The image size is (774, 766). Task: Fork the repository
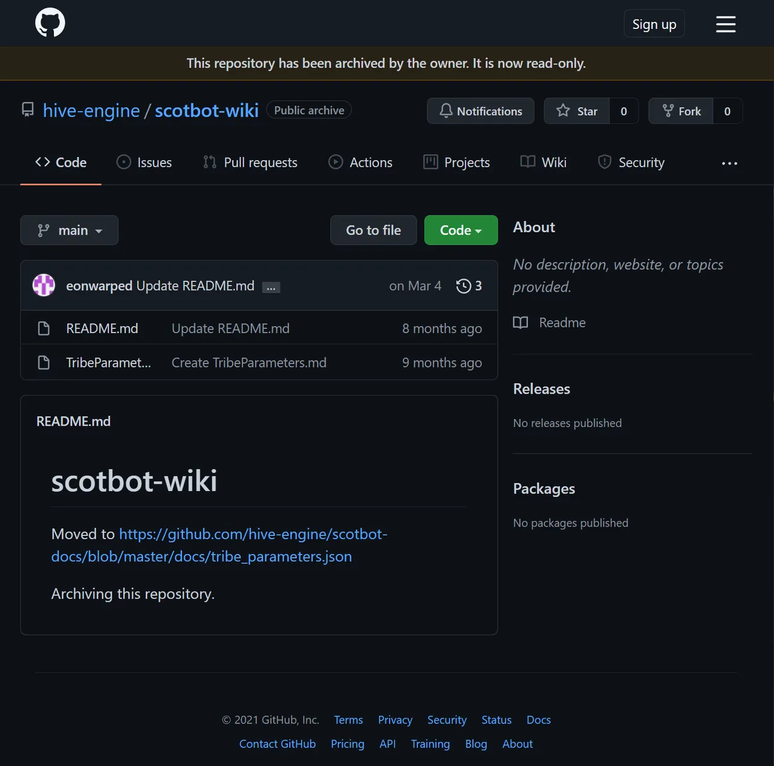click(x=681, y=111)
